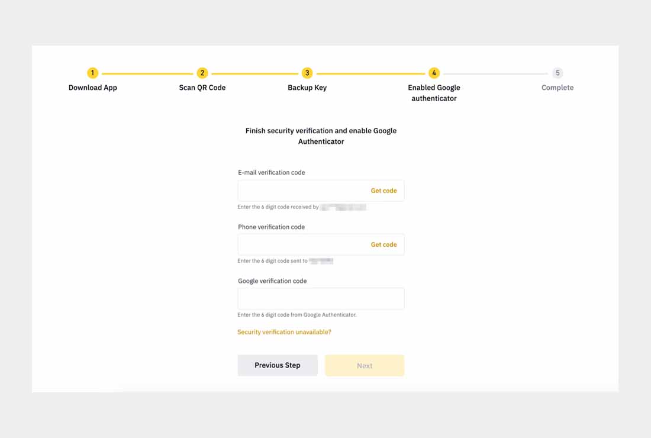Select the Scan QR Code step label
Screen dimensions: 651x438
click(202, 88)
